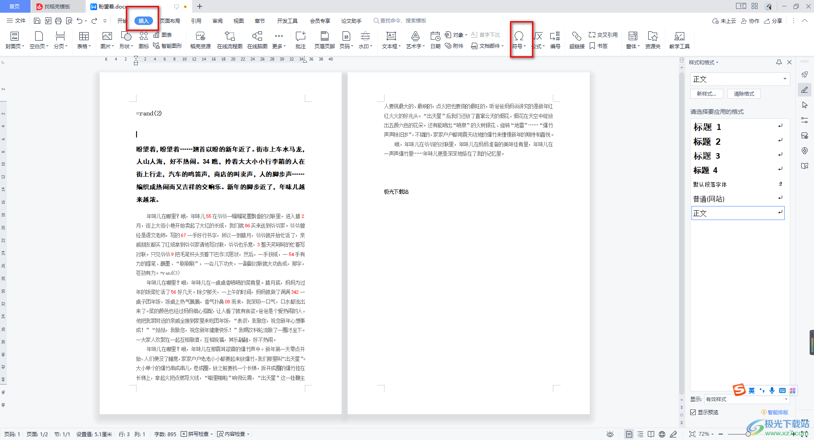Click the 图标 icons library button

144,40
